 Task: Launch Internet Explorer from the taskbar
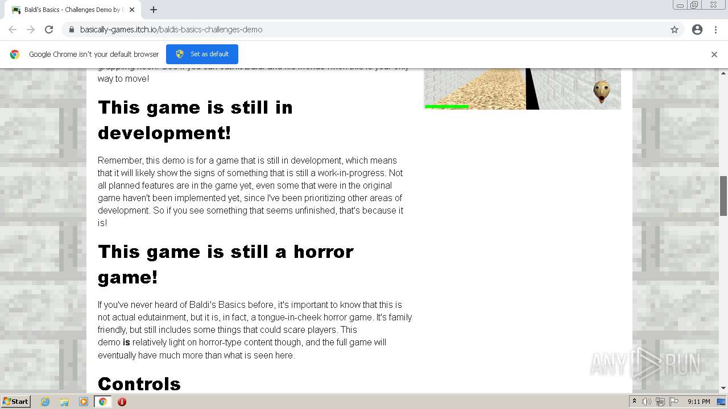(x=45, y=402)
